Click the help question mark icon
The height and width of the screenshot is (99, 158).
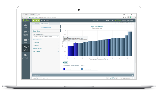pos(113,20)
